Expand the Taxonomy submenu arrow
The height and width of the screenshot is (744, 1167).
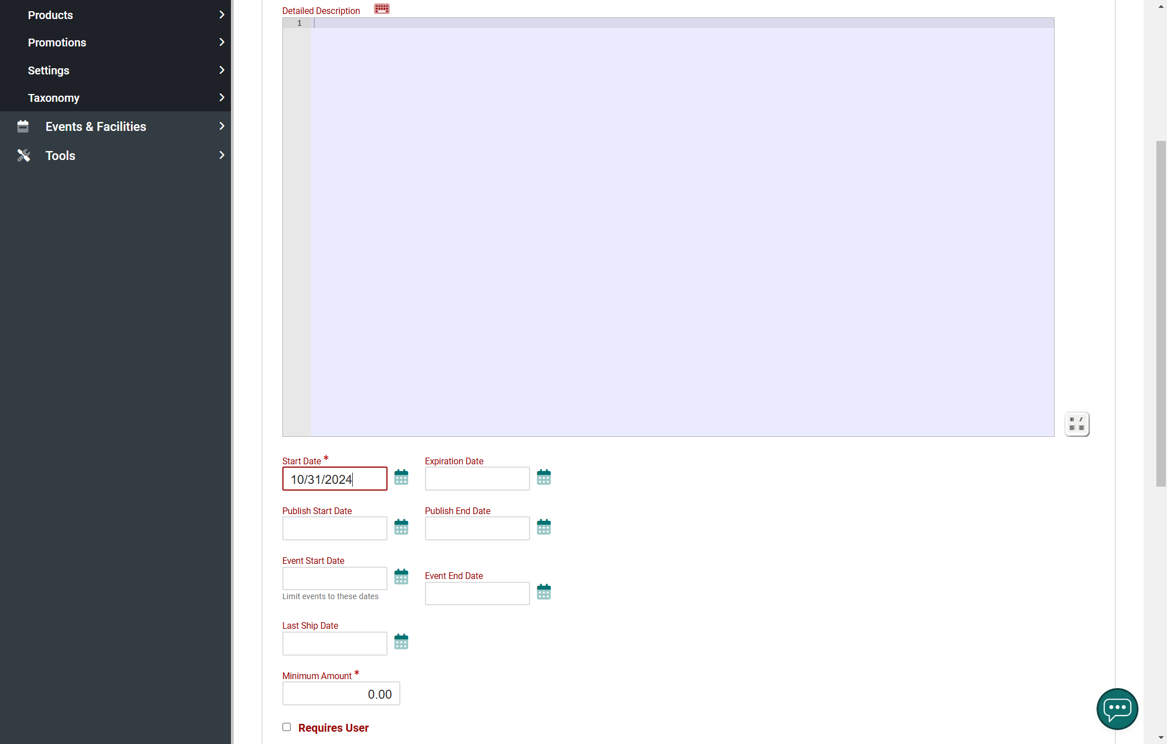[222, 97]
